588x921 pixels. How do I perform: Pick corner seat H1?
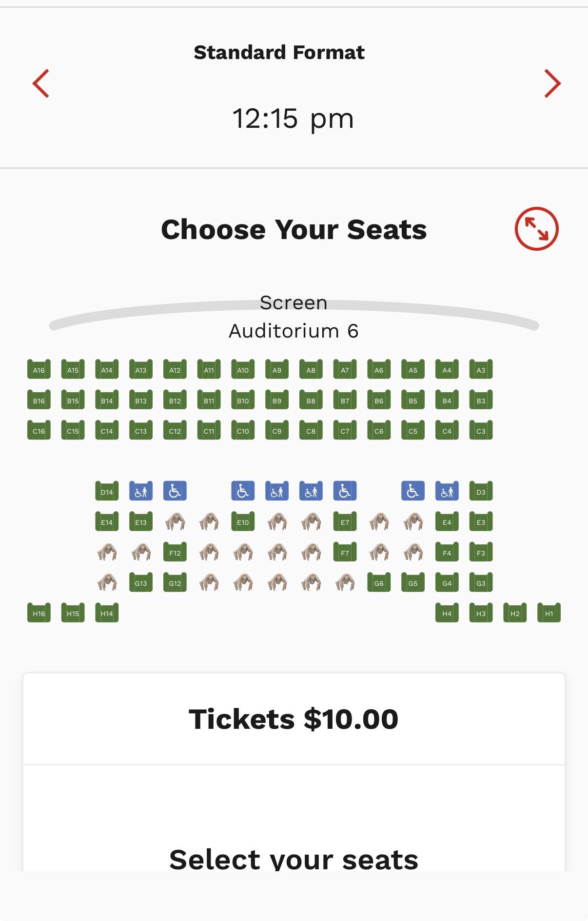click(x=549, y=613)
